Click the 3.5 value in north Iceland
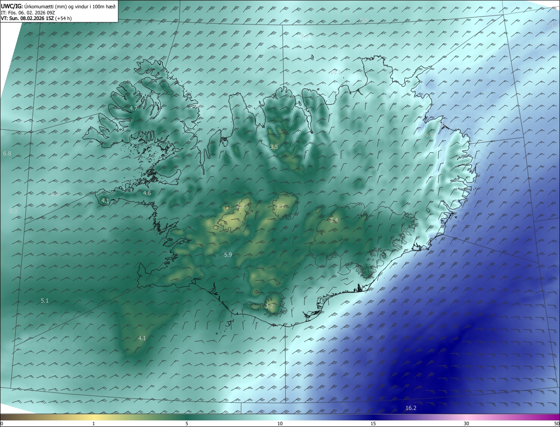The width and height of the screenshot is (560, 427). tap(274, 147)
